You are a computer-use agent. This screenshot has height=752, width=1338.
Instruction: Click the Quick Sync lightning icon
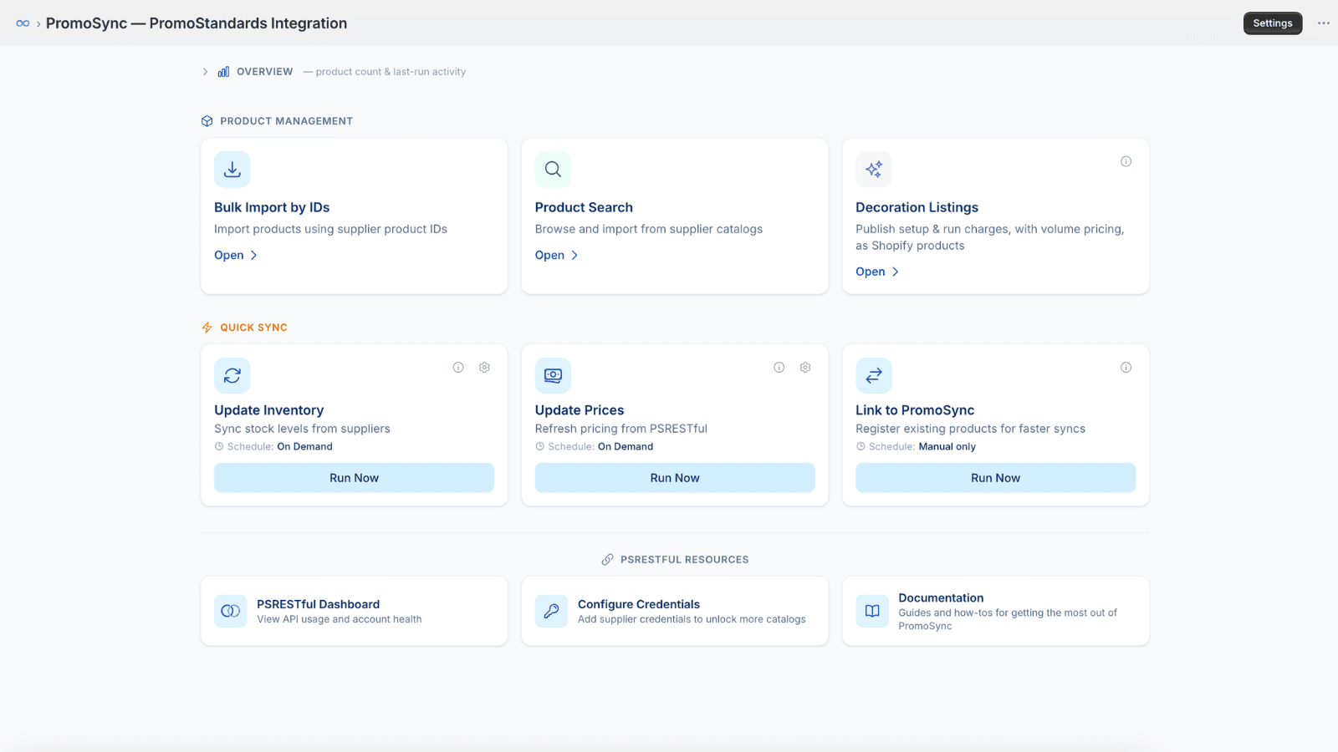tap(207, 328)
